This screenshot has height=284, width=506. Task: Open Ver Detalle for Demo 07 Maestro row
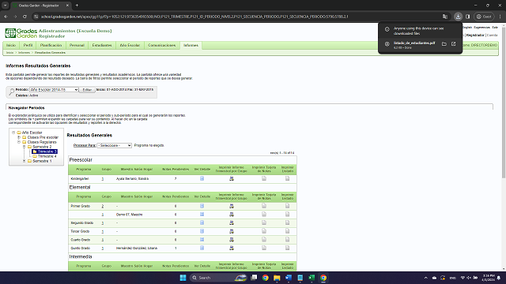tap(202, 214)
